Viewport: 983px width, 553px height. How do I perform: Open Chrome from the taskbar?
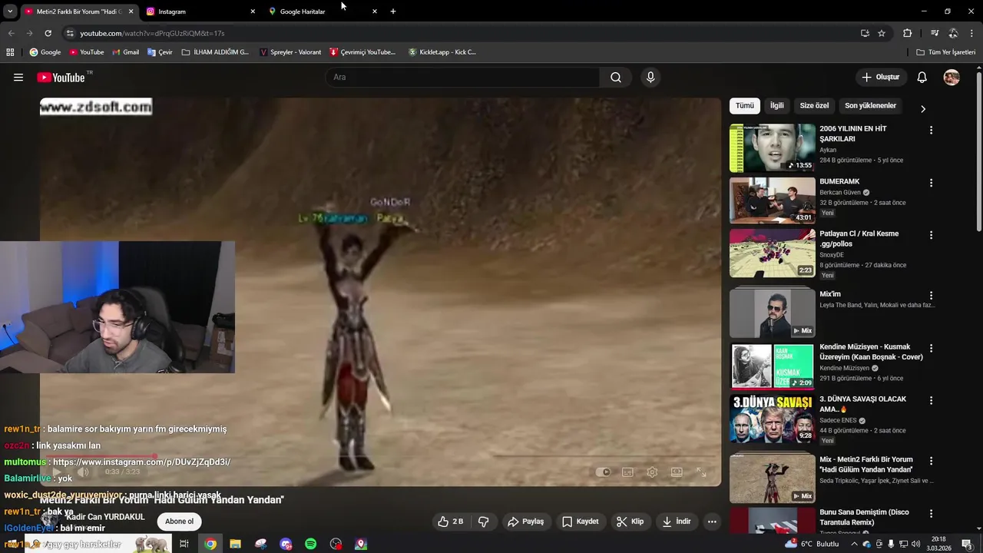click(210, 544)
